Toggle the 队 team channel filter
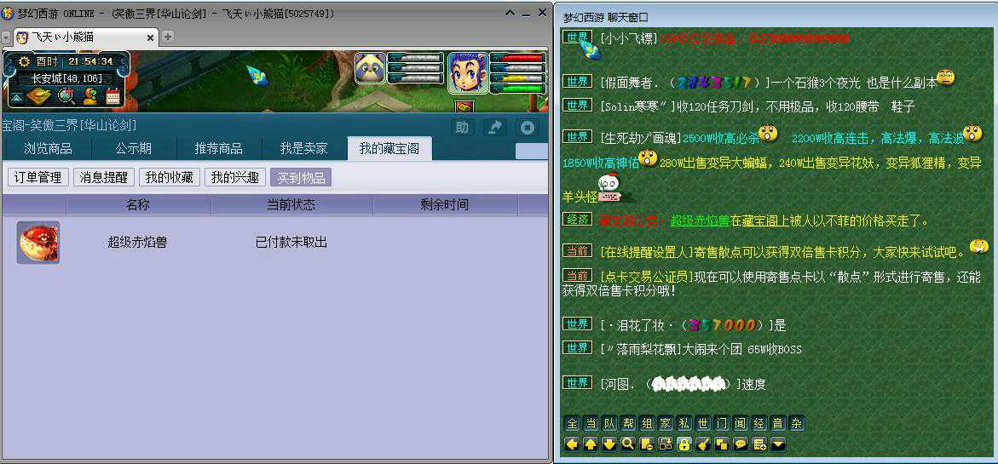The image size is (998, 464). pos(609,424)
